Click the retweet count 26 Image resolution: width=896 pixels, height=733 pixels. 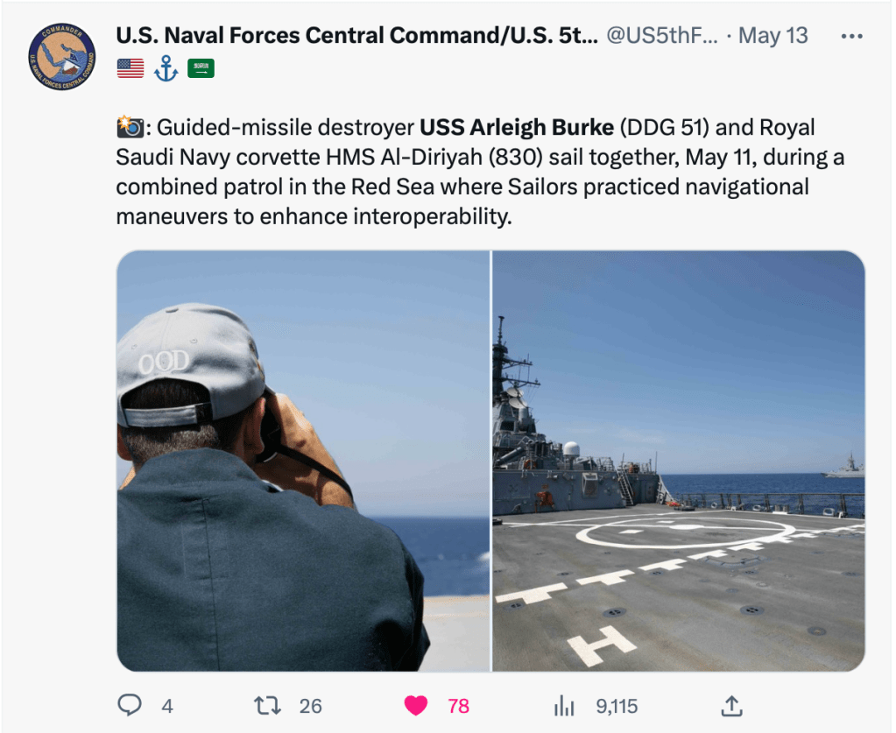tap(310, 706)
